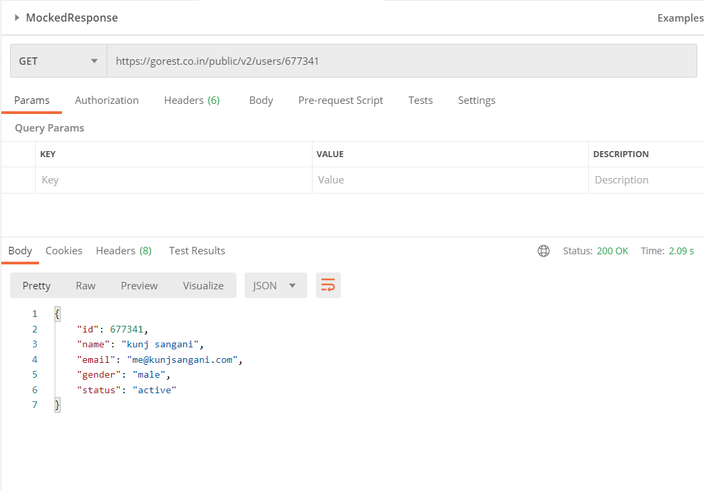The width and height of the screenshot is (704, 491).
Task: Open the Visualize response view
Action: 203,285
